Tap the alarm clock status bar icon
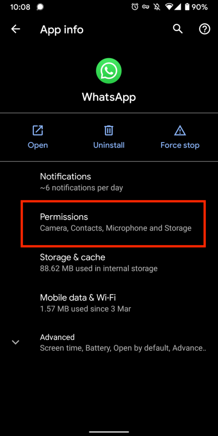 (x=135, y=7)
